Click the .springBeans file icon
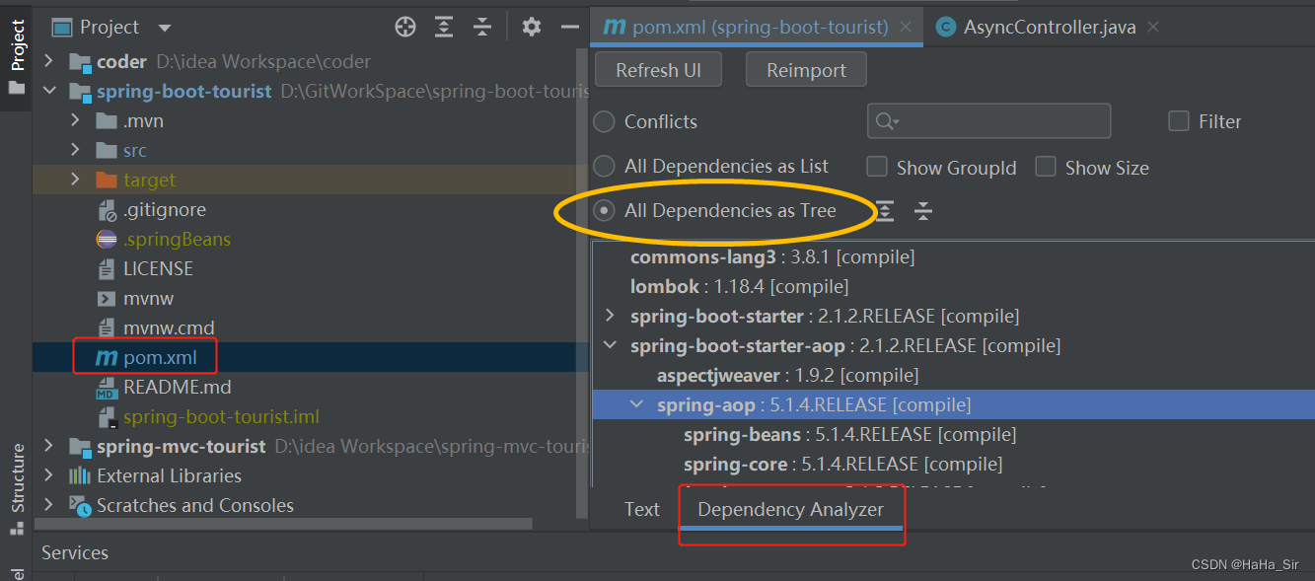 point(107,239)
